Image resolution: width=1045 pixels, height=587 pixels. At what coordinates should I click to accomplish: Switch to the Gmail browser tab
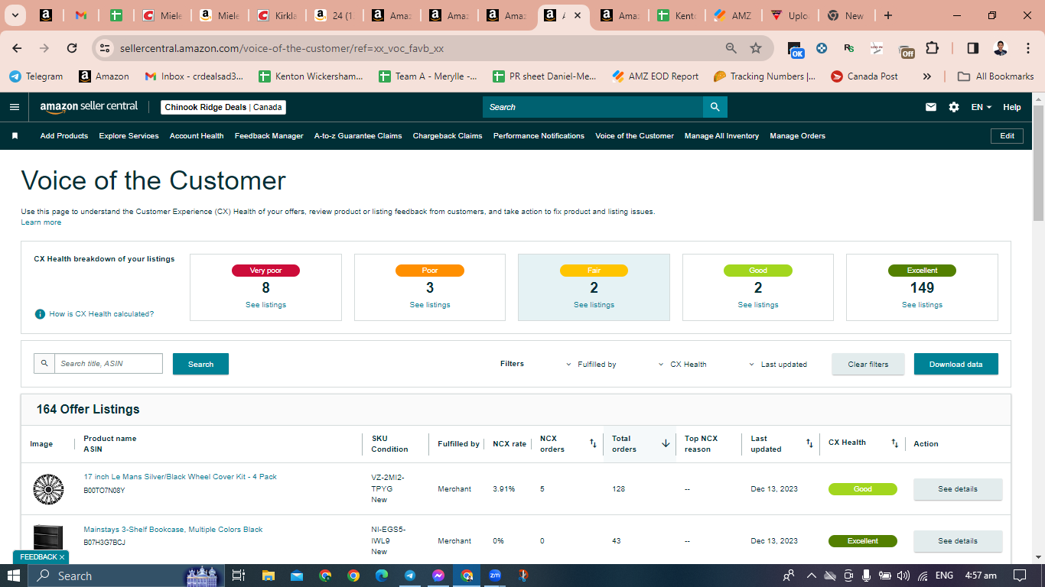[81, 15]
